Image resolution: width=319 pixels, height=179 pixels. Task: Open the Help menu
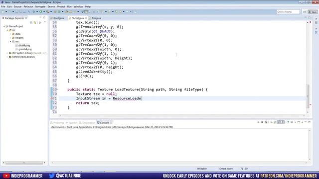tap(88, 6)
